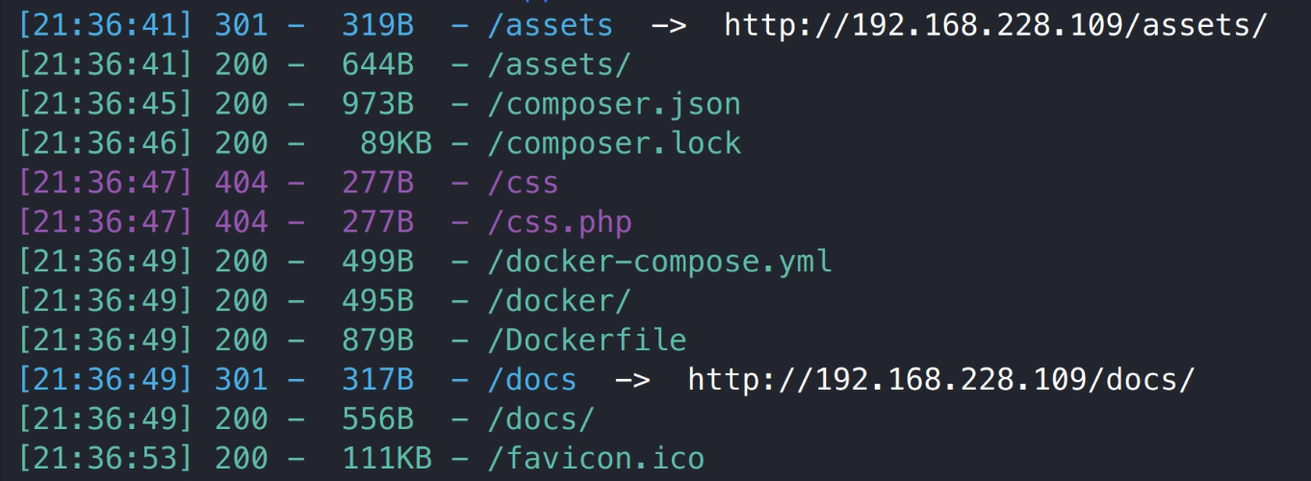Click the /Dockerfile path
The image size is (1311, 481).
point(587,340)
